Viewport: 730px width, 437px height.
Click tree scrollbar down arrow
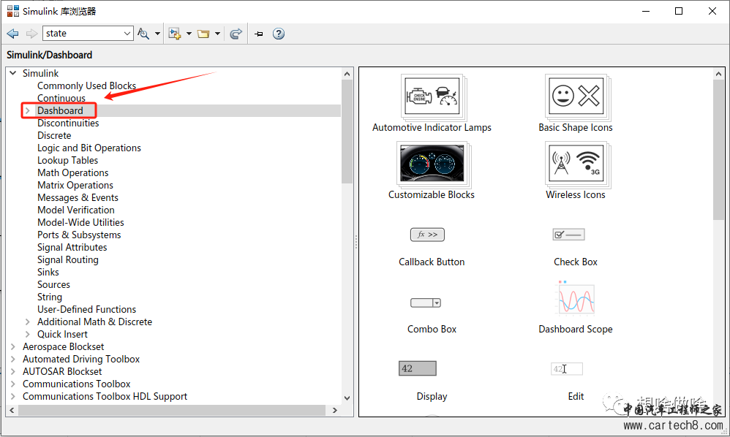point(347,398)
